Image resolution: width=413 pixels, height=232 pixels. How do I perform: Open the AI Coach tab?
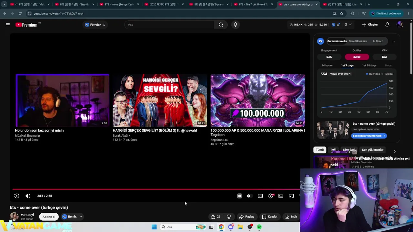pos(378,41)
